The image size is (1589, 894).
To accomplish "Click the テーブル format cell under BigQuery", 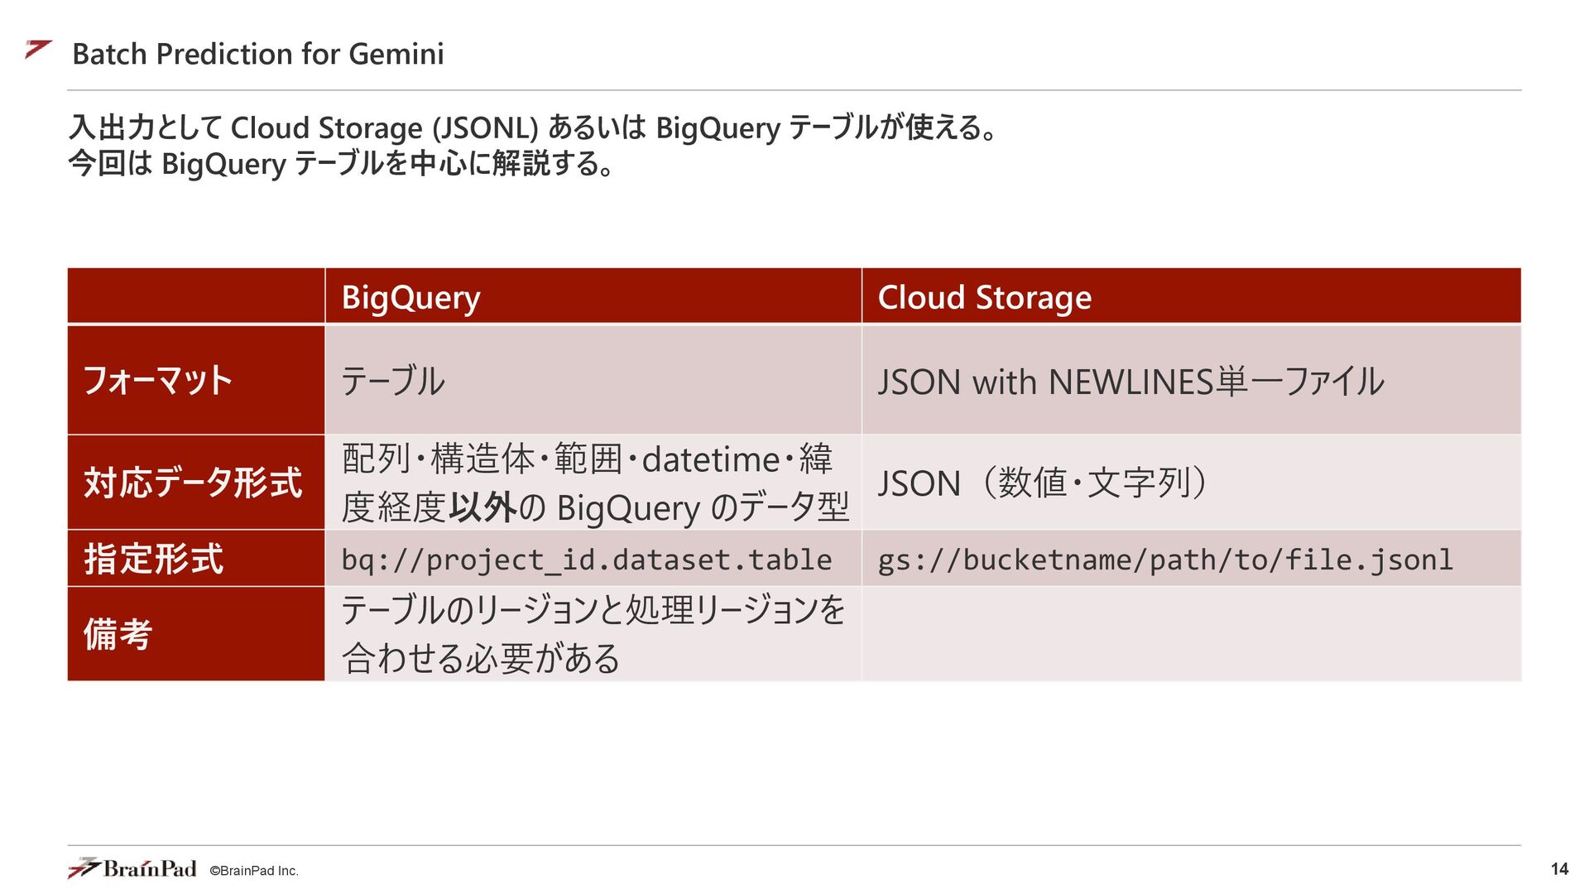I will 593,380.
